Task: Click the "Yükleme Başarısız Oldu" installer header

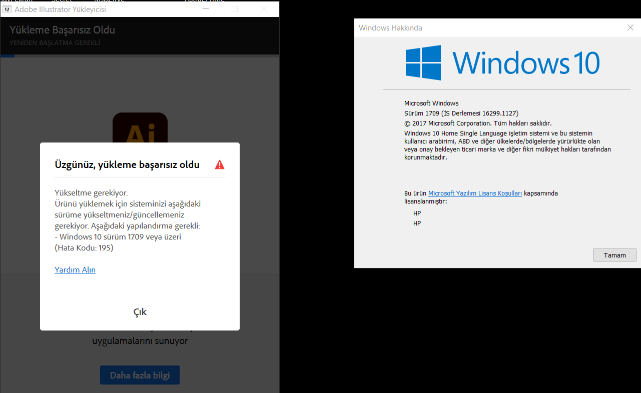Action: 63,30
